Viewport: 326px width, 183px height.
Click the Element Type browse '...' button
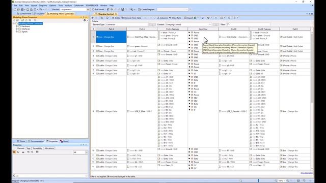pos(152,24)
